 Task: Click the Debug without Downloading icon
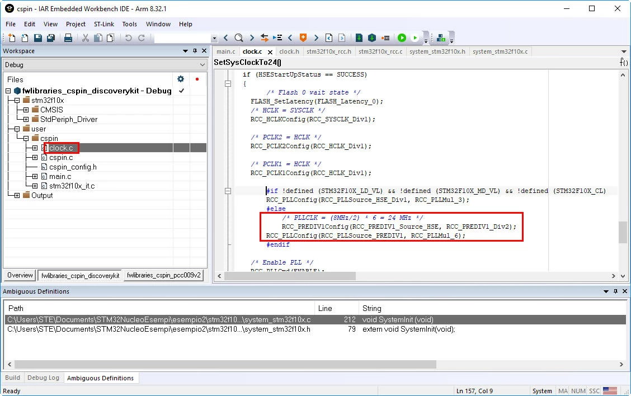pyautogui.click(x=415, y=38)
